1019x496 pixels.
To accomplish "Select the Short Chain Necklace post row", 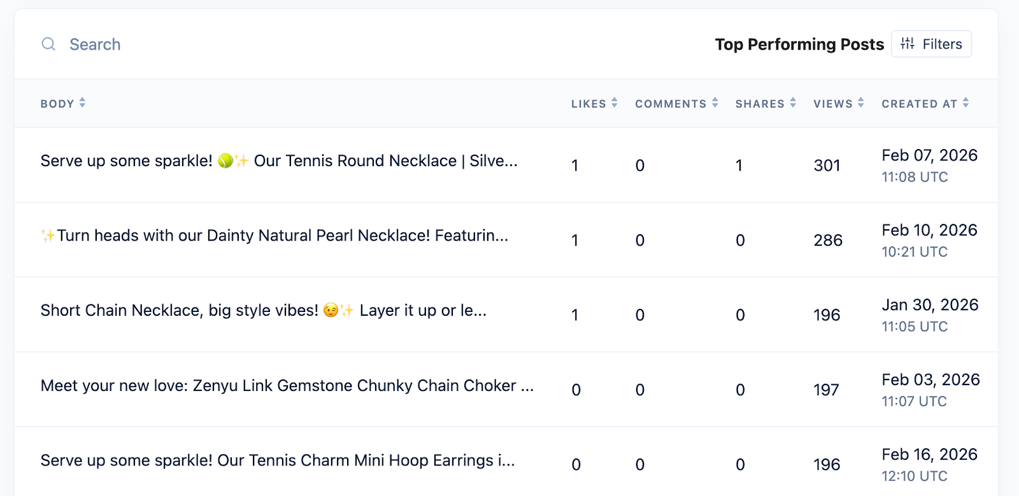I will point(263,311).
